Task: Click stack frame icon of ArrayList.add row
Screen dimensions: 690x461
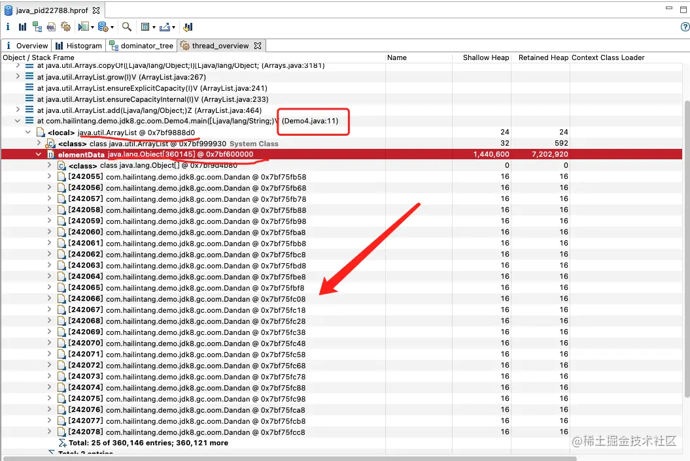Action: 29,110
